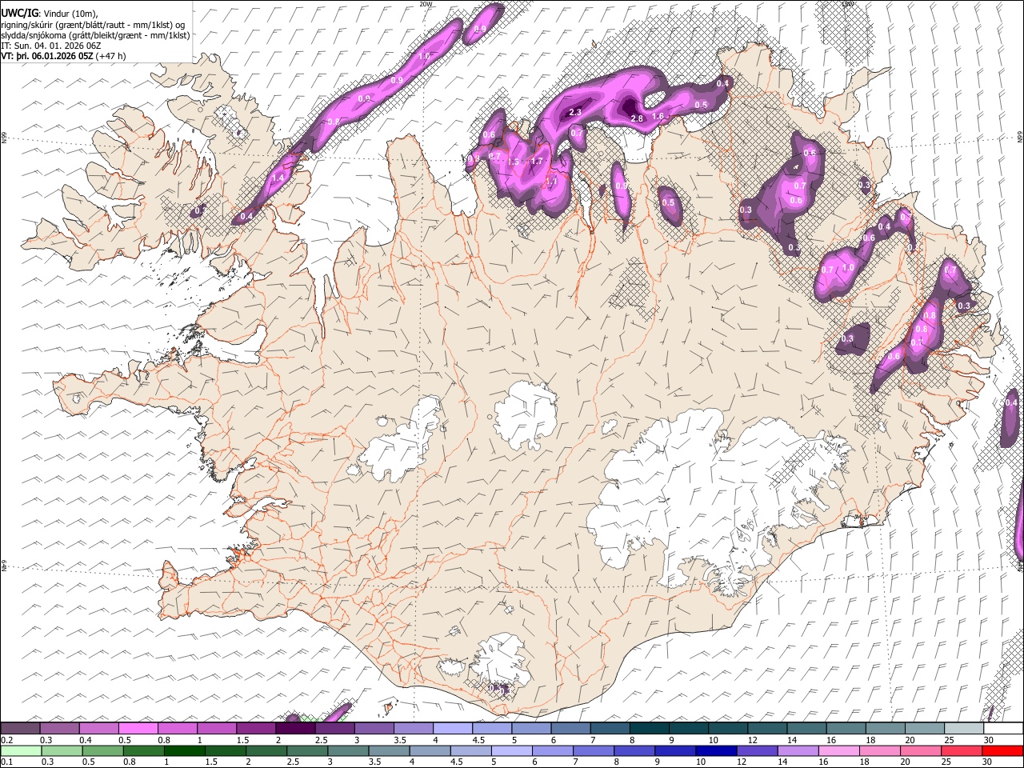Click the '20W' longitude label at top
1024x768 pixels.
click(426, 4)
